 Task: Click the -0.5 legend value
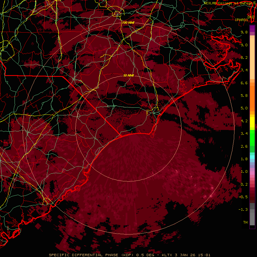click(x=243, y=197)
